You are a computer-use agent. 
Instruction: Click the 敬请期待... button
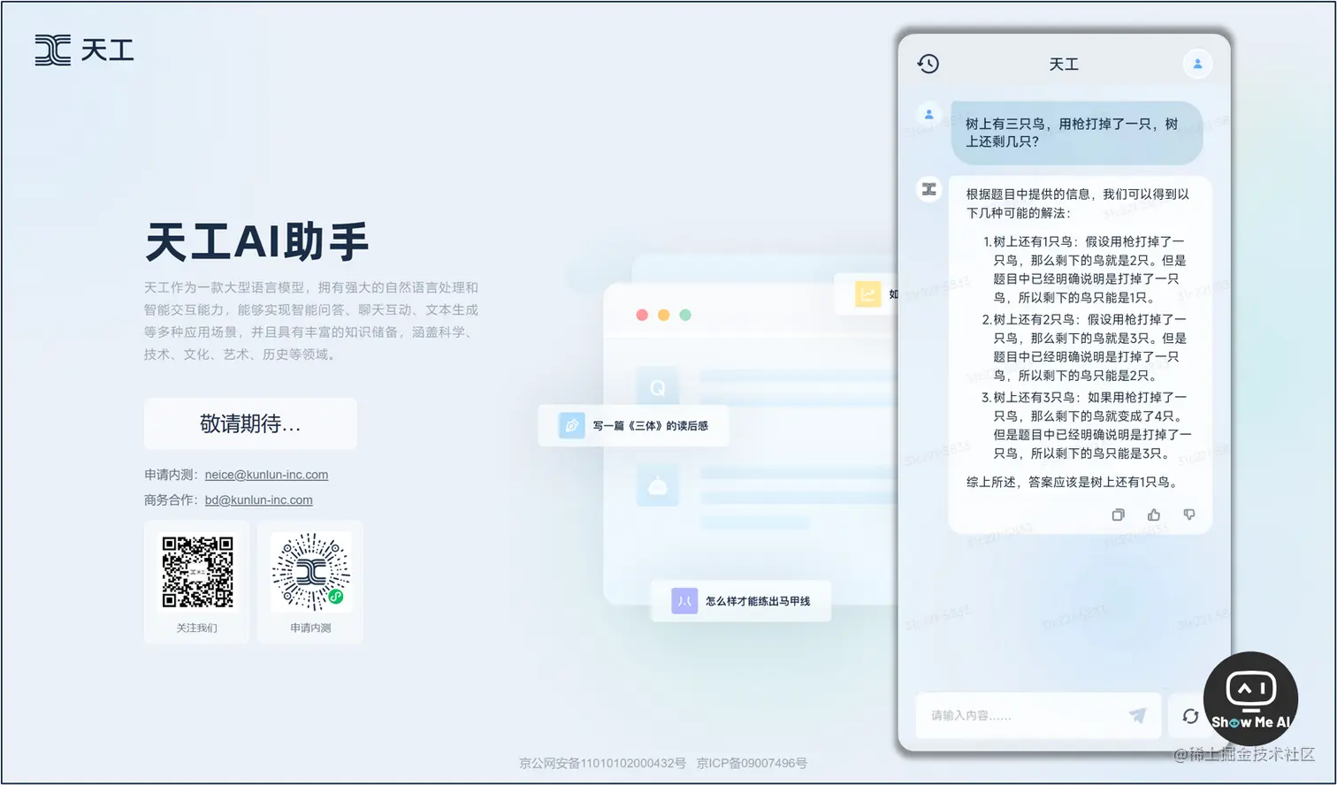pyautogui.click(x=250, y=423)
